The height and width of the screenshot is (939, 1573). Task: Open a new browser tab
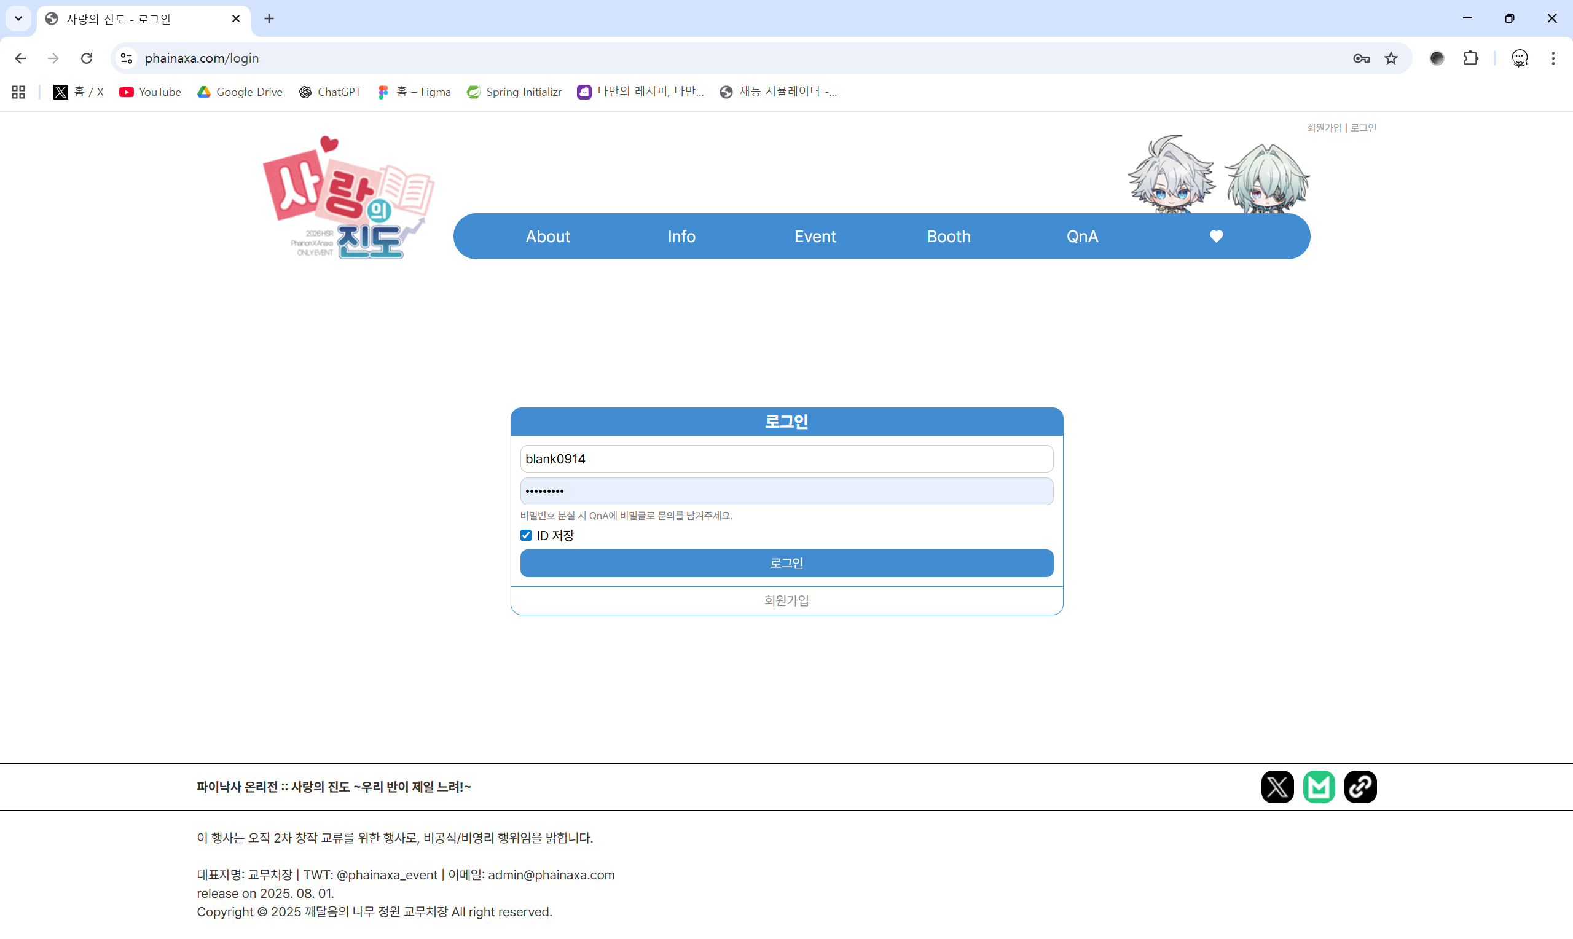[x=269, y=18]
